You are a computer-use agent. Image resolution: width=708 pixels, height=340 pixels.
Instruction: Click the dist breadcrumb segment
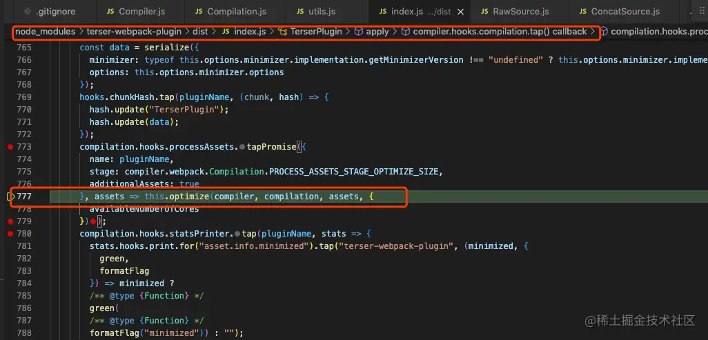200,32
